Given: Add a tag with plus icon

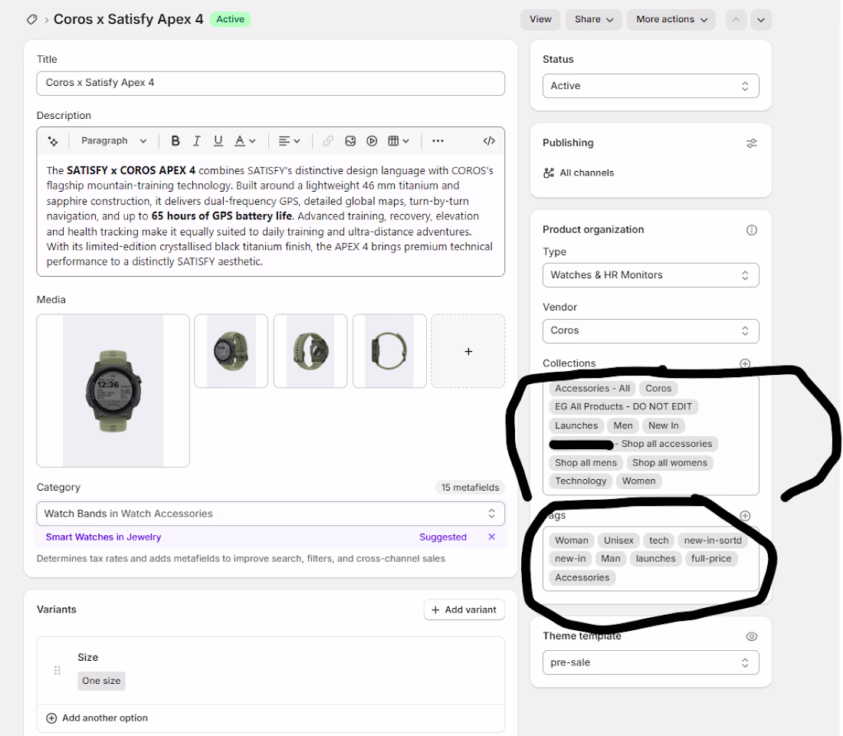Looking at the screenshot, I should (x=745, y=515).
